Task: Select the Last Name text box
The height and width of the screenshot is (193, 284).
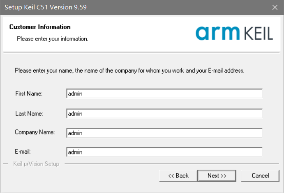Action: click(x=164, y=114)
